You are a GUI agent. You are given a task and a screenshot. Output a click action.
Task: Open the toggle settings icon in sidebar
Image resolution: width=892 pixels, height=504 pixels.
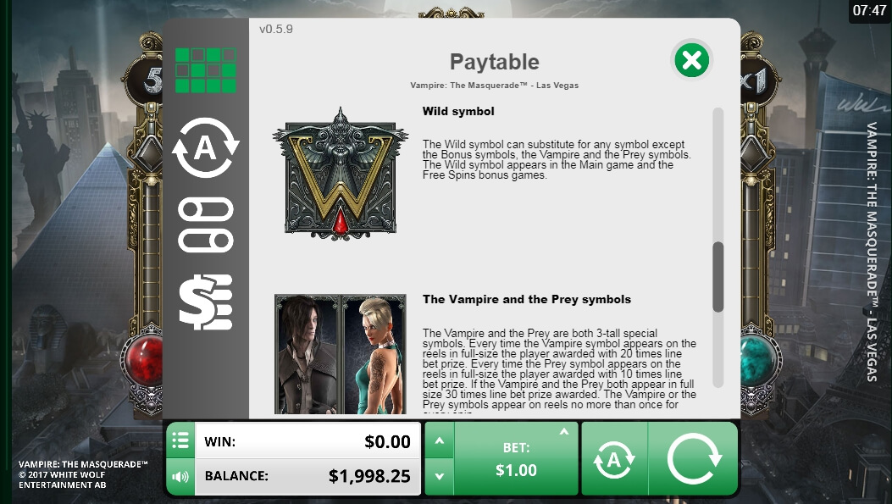(x=205, y=225)
